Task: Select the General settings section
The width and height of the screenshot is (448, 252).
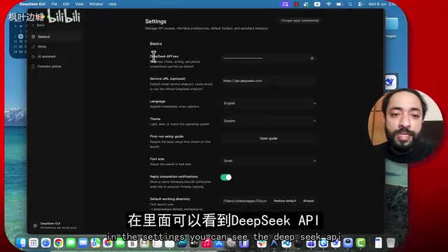Action: (x=56, y=36)
